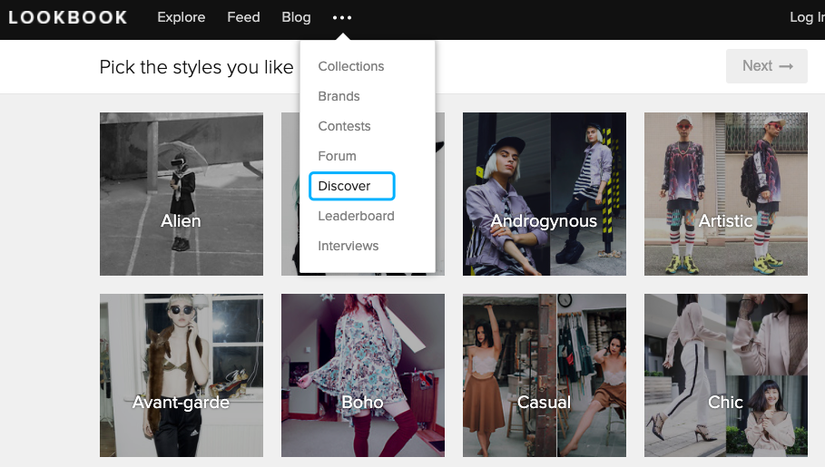The height and width of the screenshot is (467, 825).
Task: Pick the Avant-garde style thumbnail
Action: click(182, 375)
